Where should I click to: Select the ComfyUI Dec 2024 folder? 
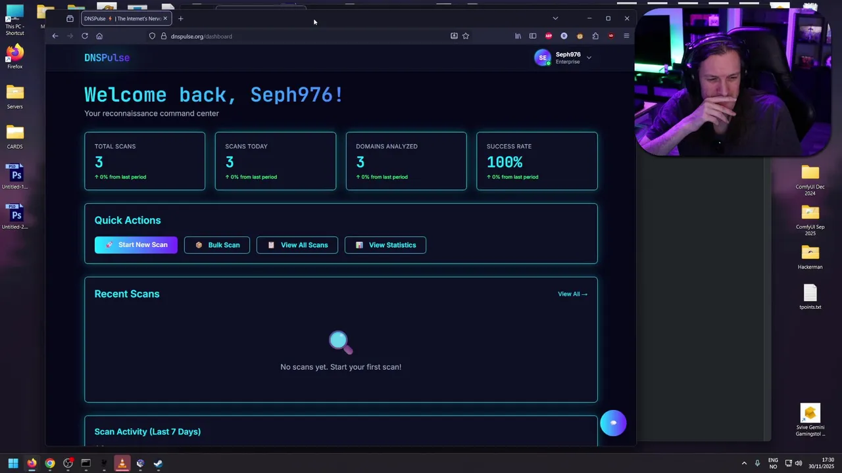point(810,180)
